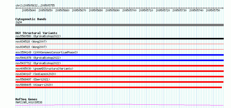The image size is (231, 108).
Task: Click label nsv5437712 (ByrskaBishop2022)
Action: [x=38, y=63]
